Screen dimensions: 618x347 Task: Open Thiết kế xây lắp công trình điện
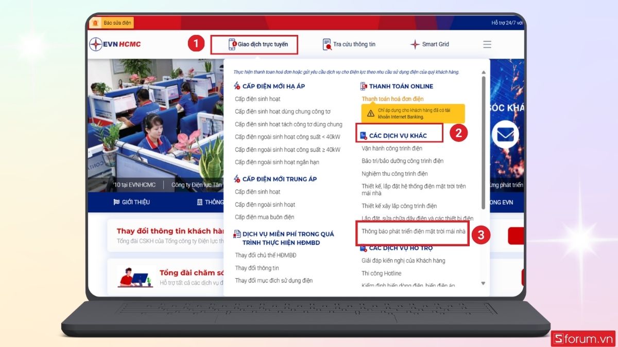pyautogui.click(x=399, y=206)
